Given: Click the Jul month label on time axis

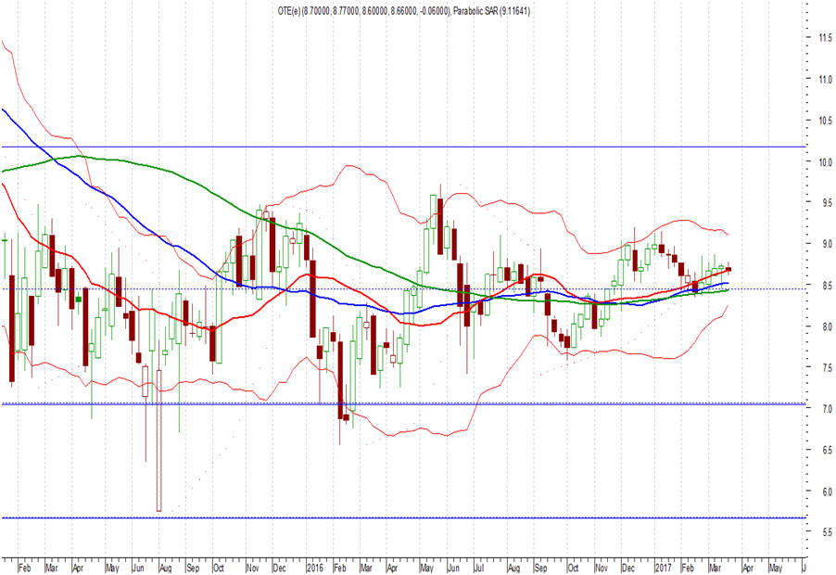Looking at the screenshot, I should [479, 569].
